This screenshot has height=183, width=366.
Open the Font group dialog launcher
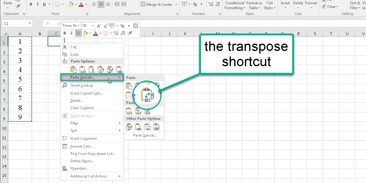87,14
